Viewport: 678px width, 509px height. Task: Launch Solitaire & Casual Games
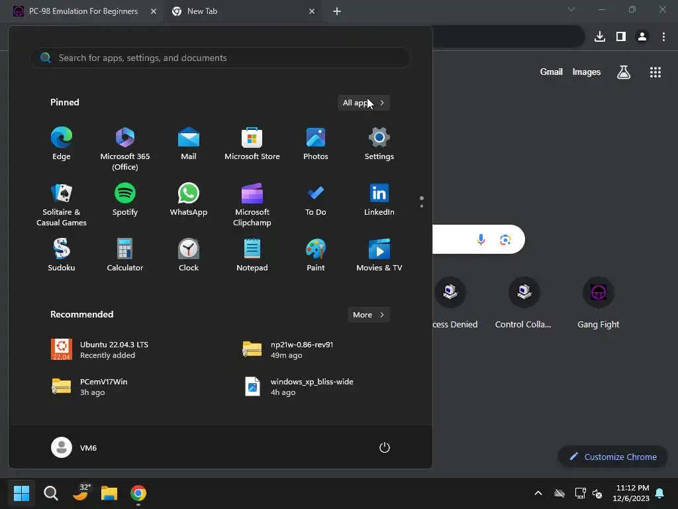coord(62,205)
